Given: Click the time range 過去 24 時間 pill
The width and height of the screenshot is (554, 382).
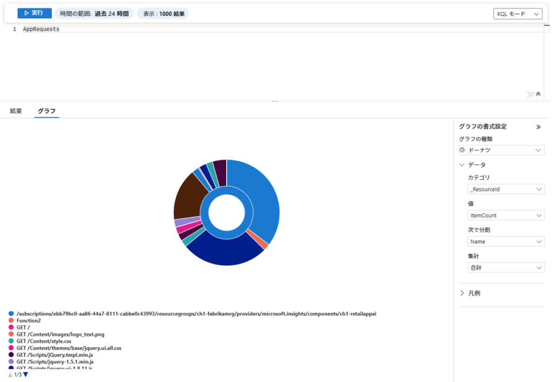Looking at the screenshot, I should pos(94,14).
